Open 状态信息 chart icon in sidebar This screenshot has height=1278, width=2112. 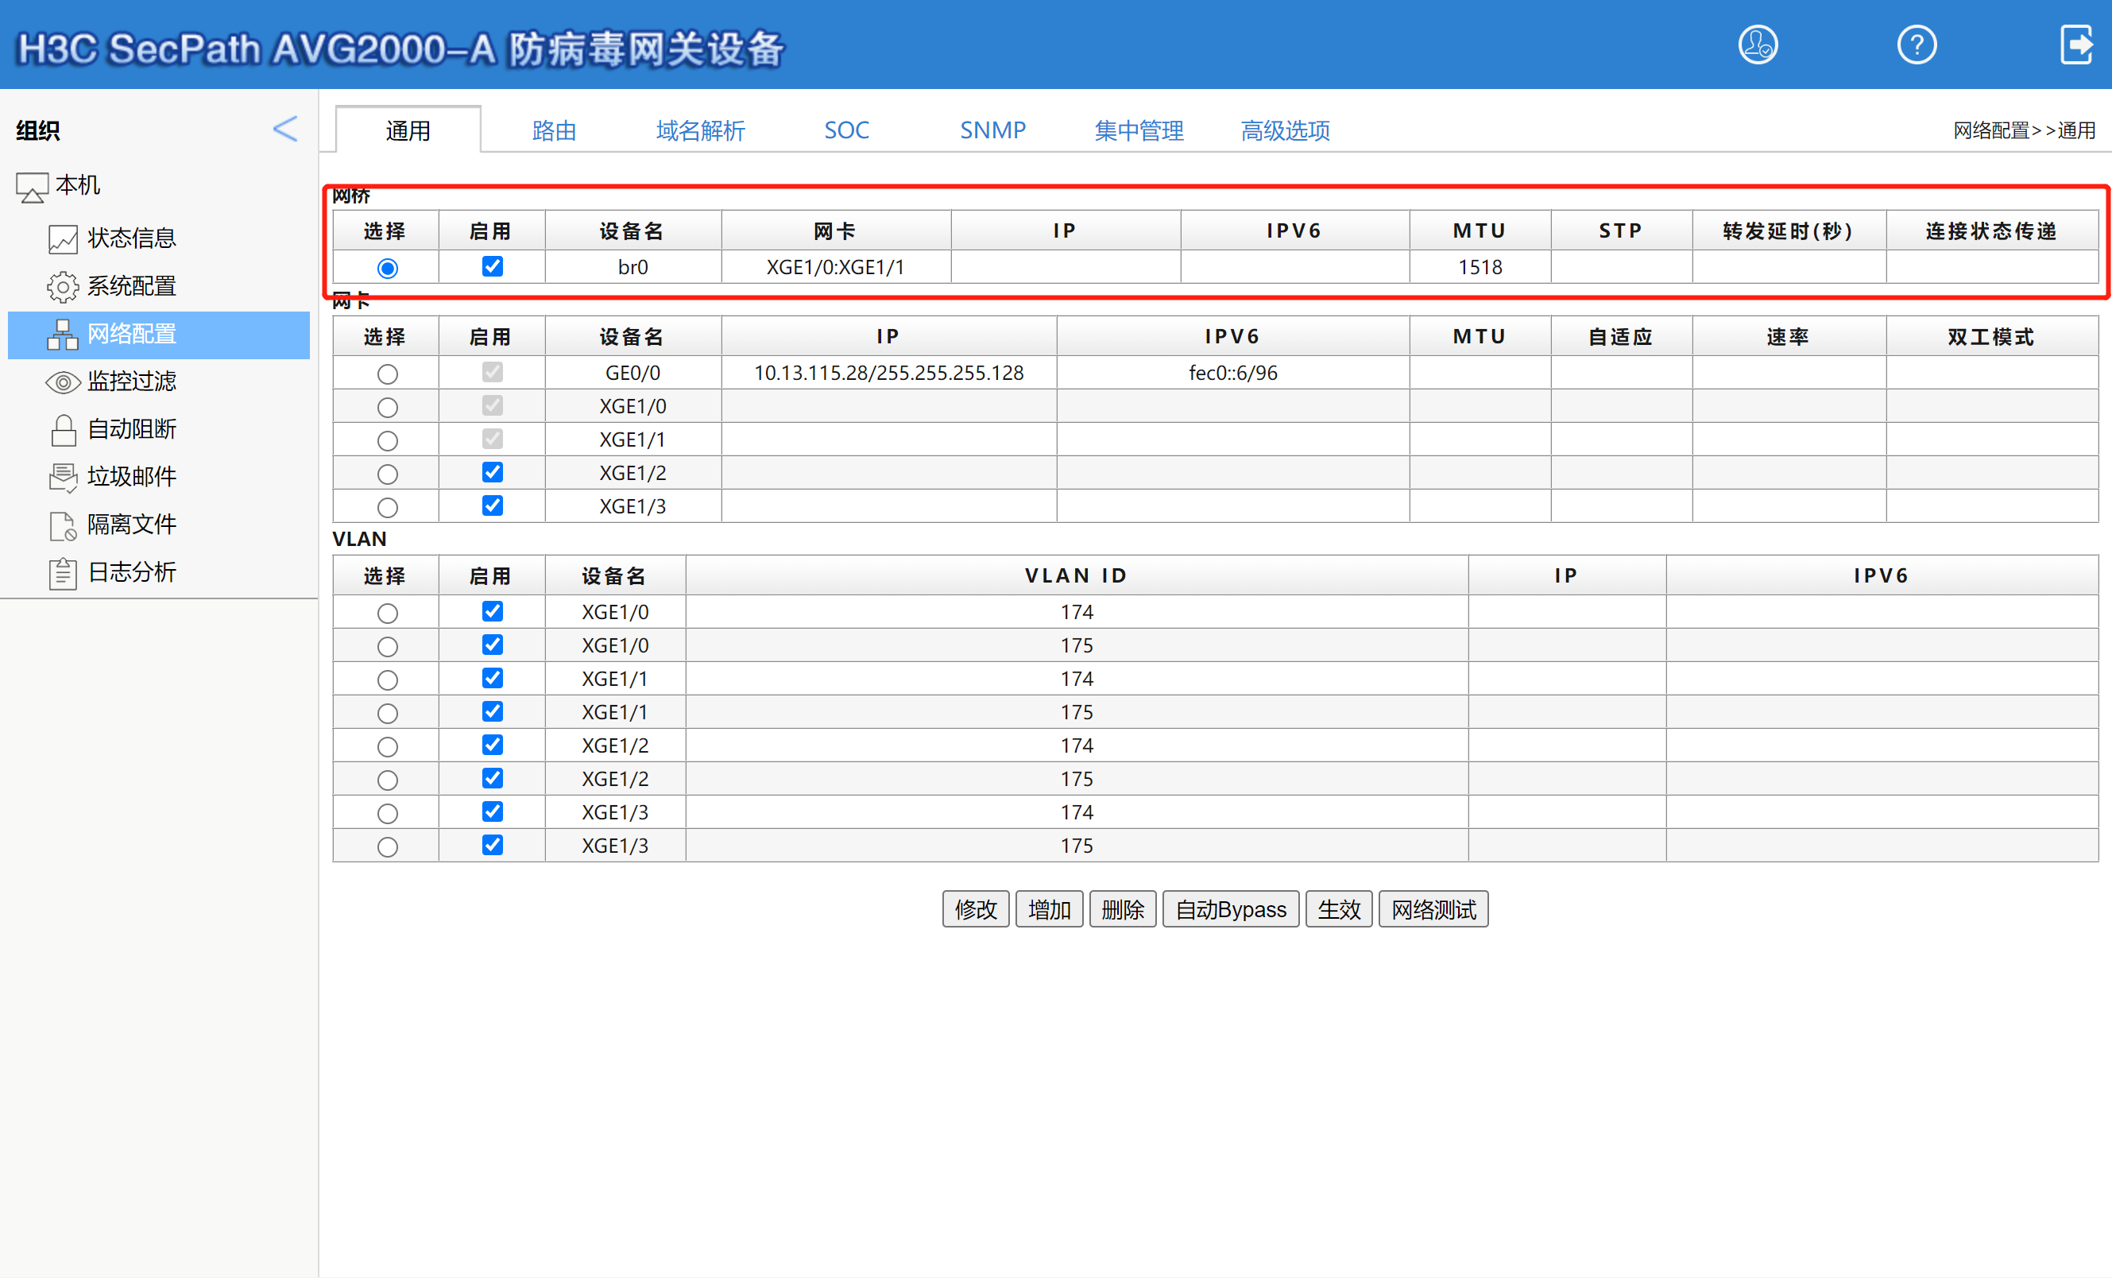pos(63,239)
